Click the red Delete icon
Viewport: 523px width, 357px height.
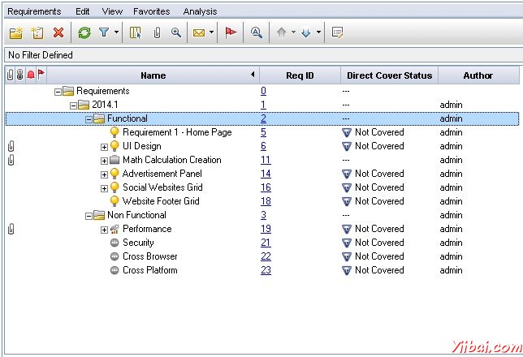pyautogui.click(x=58, y=32)
